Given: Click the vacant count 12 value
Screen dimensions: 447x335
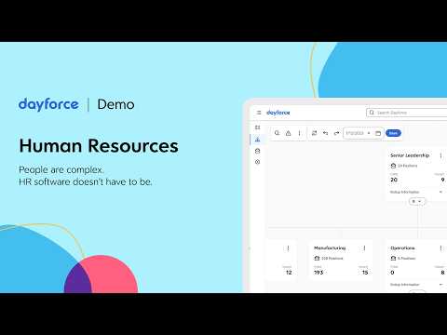Looking at the screenshot, I should pyautogui.click(x=289, y=273).
